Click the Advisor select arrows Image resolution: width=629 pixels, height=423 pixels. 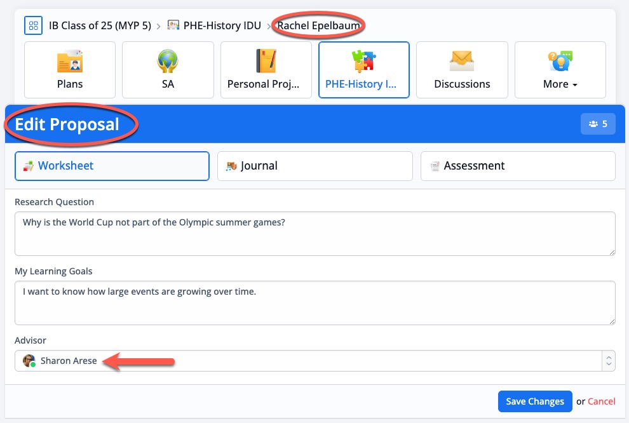tap(609, 361)
